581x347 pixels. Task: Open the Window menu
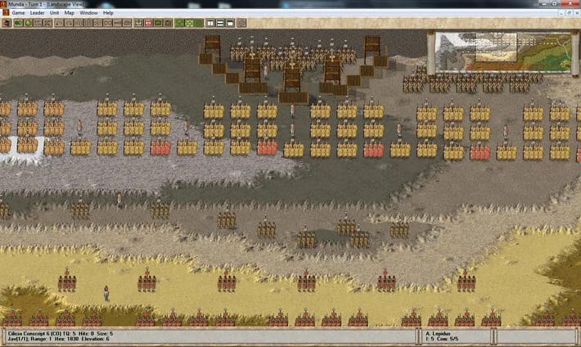tap(88, 13)
